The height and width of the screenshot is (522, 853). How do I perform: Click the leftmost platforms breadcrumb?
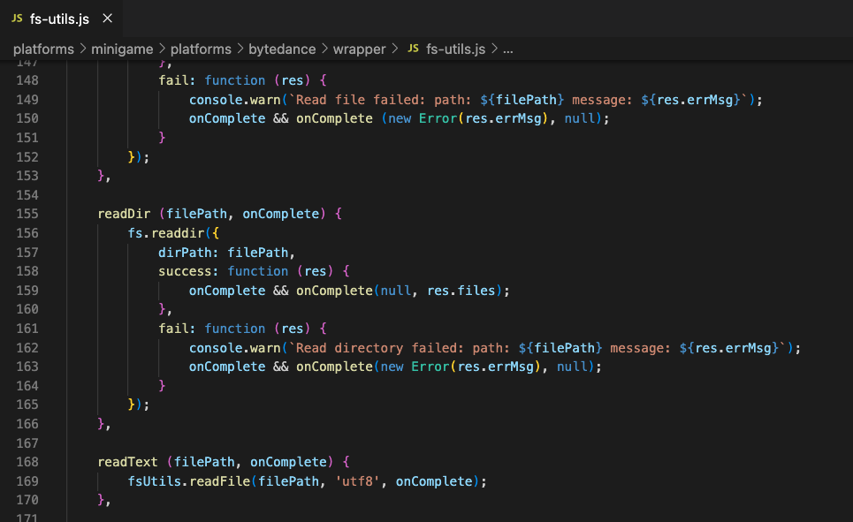coord(43,49)
